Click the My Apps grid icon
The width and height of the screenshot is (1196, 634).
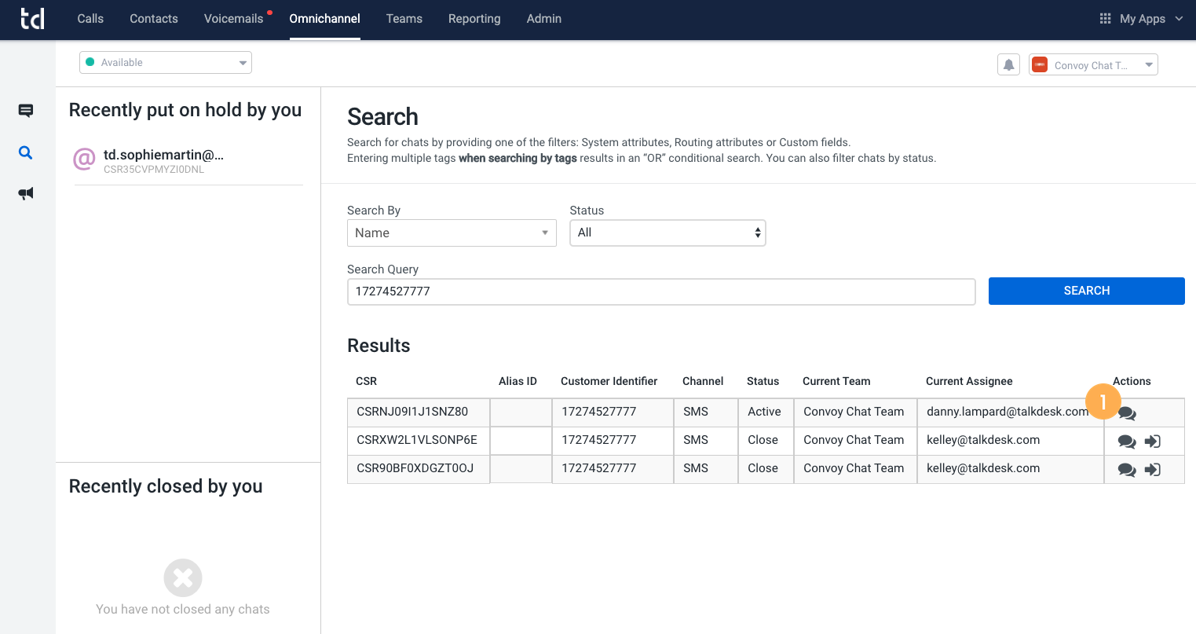[1105, 18]
